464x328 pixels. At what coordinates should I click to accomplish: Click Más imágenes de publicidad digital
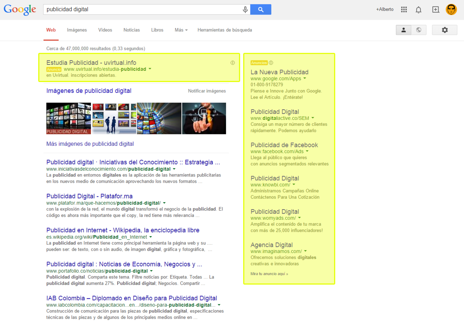[90, 144]
